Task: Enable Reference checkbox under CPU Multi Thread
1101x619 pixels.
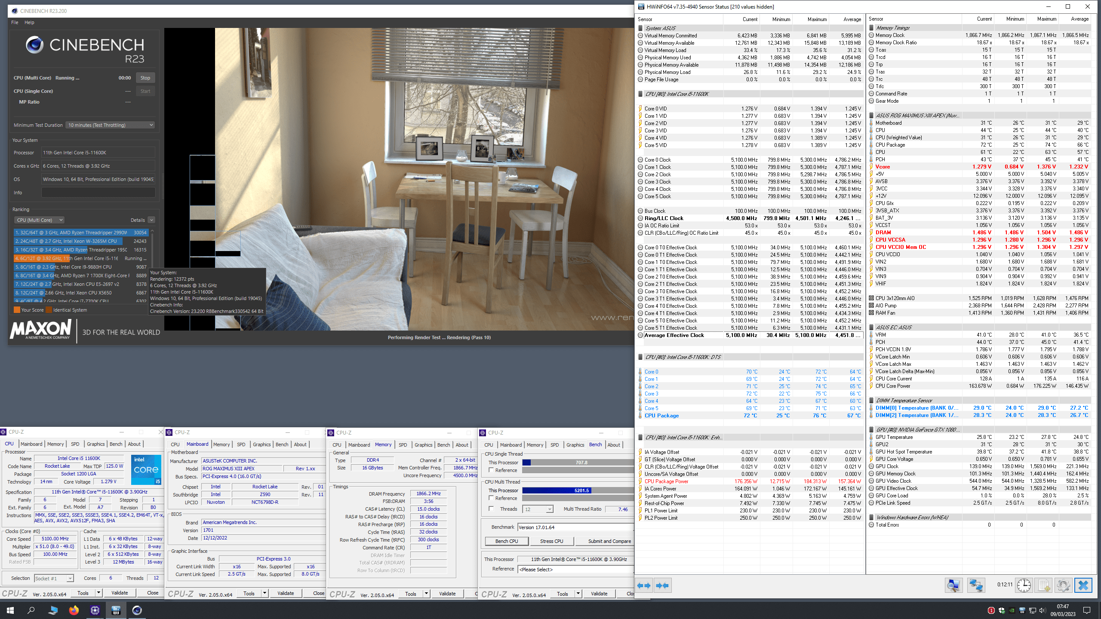Action: pos(491,498)
